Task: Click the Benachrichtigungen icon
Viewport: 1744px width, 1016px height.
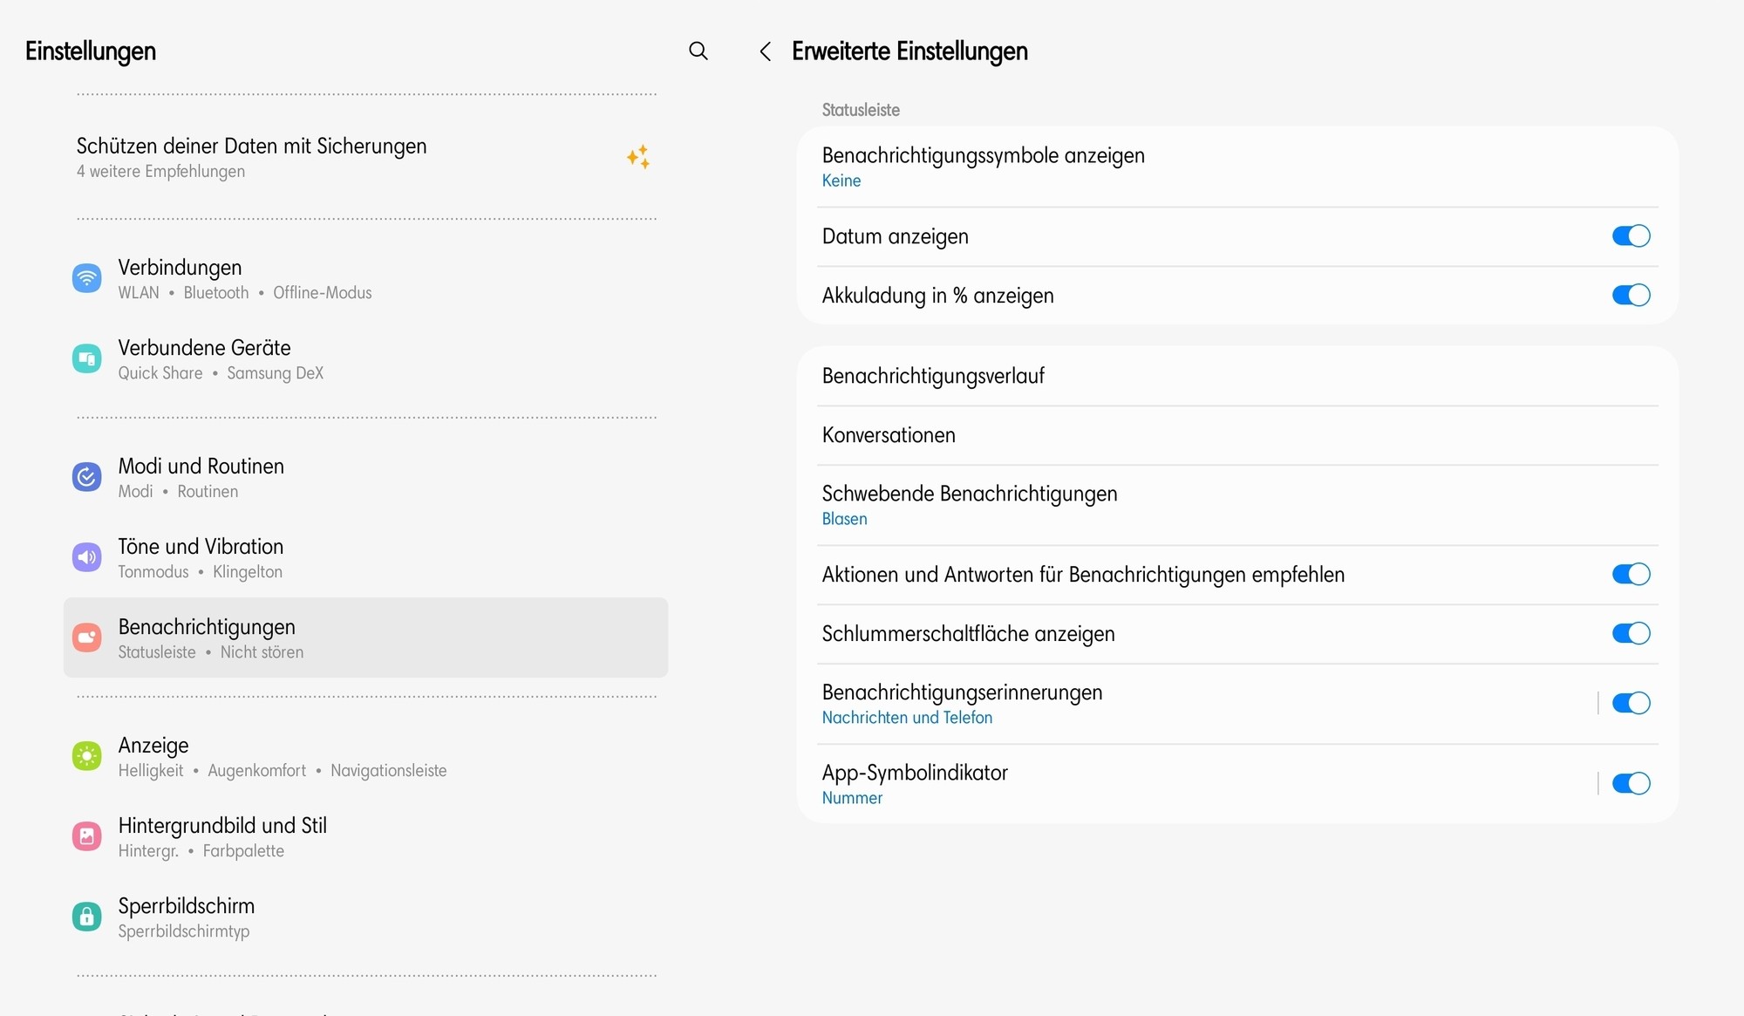Action: [86, 638]
